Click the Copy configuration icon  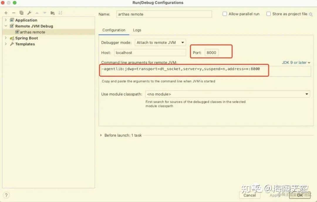click(21, 13)
